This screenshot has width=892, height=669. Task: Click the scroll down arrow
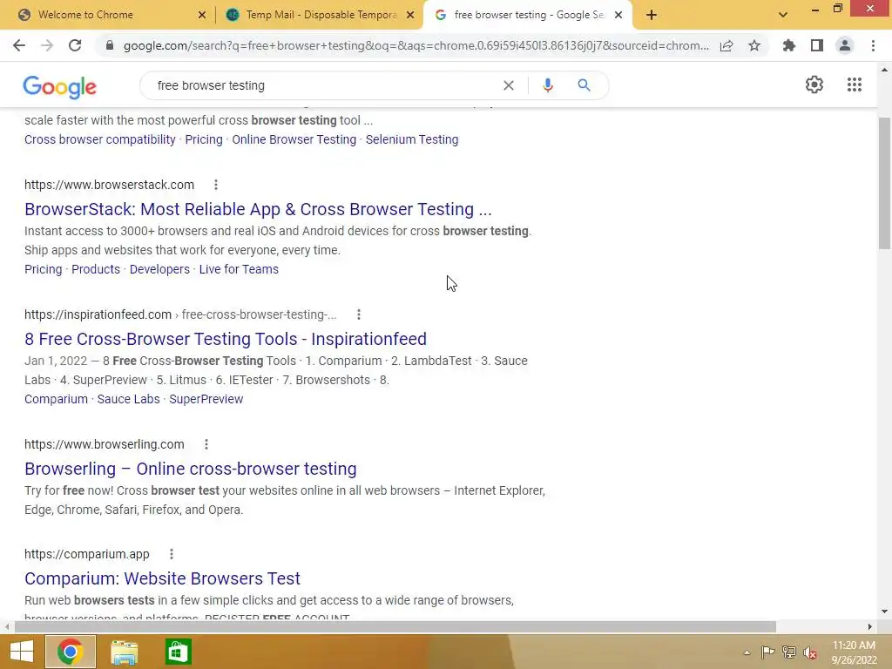[884, 612]
